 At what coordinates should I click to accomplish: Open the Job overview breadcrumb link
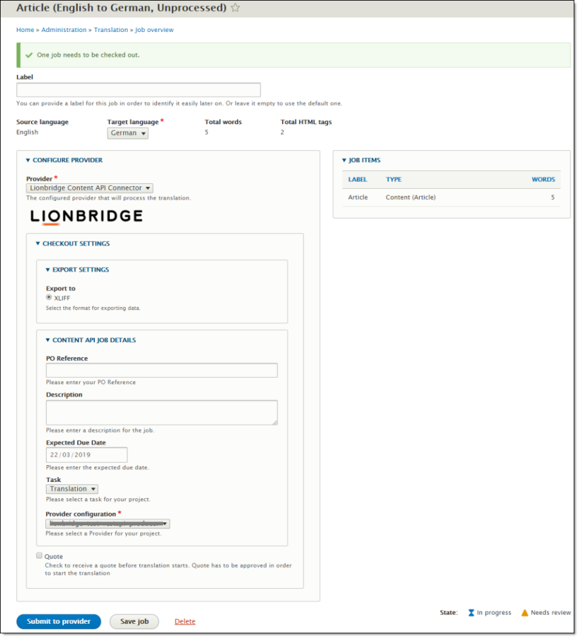pyautogui.click(x=155, y=29)
